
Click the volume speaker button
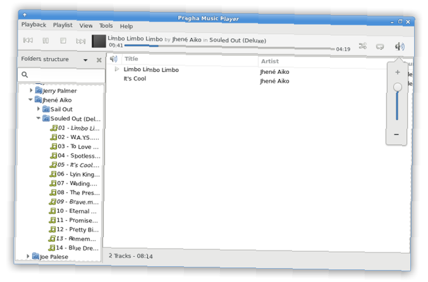(399, 47)
